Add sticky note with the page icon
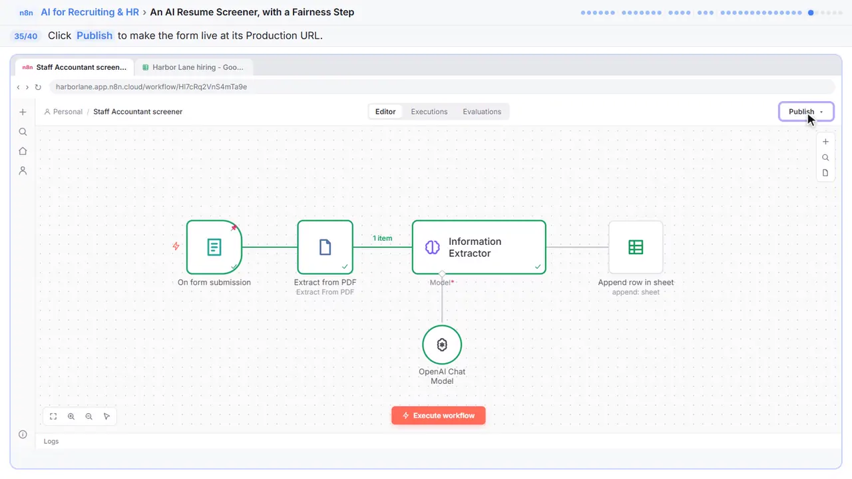 point(825,173)
